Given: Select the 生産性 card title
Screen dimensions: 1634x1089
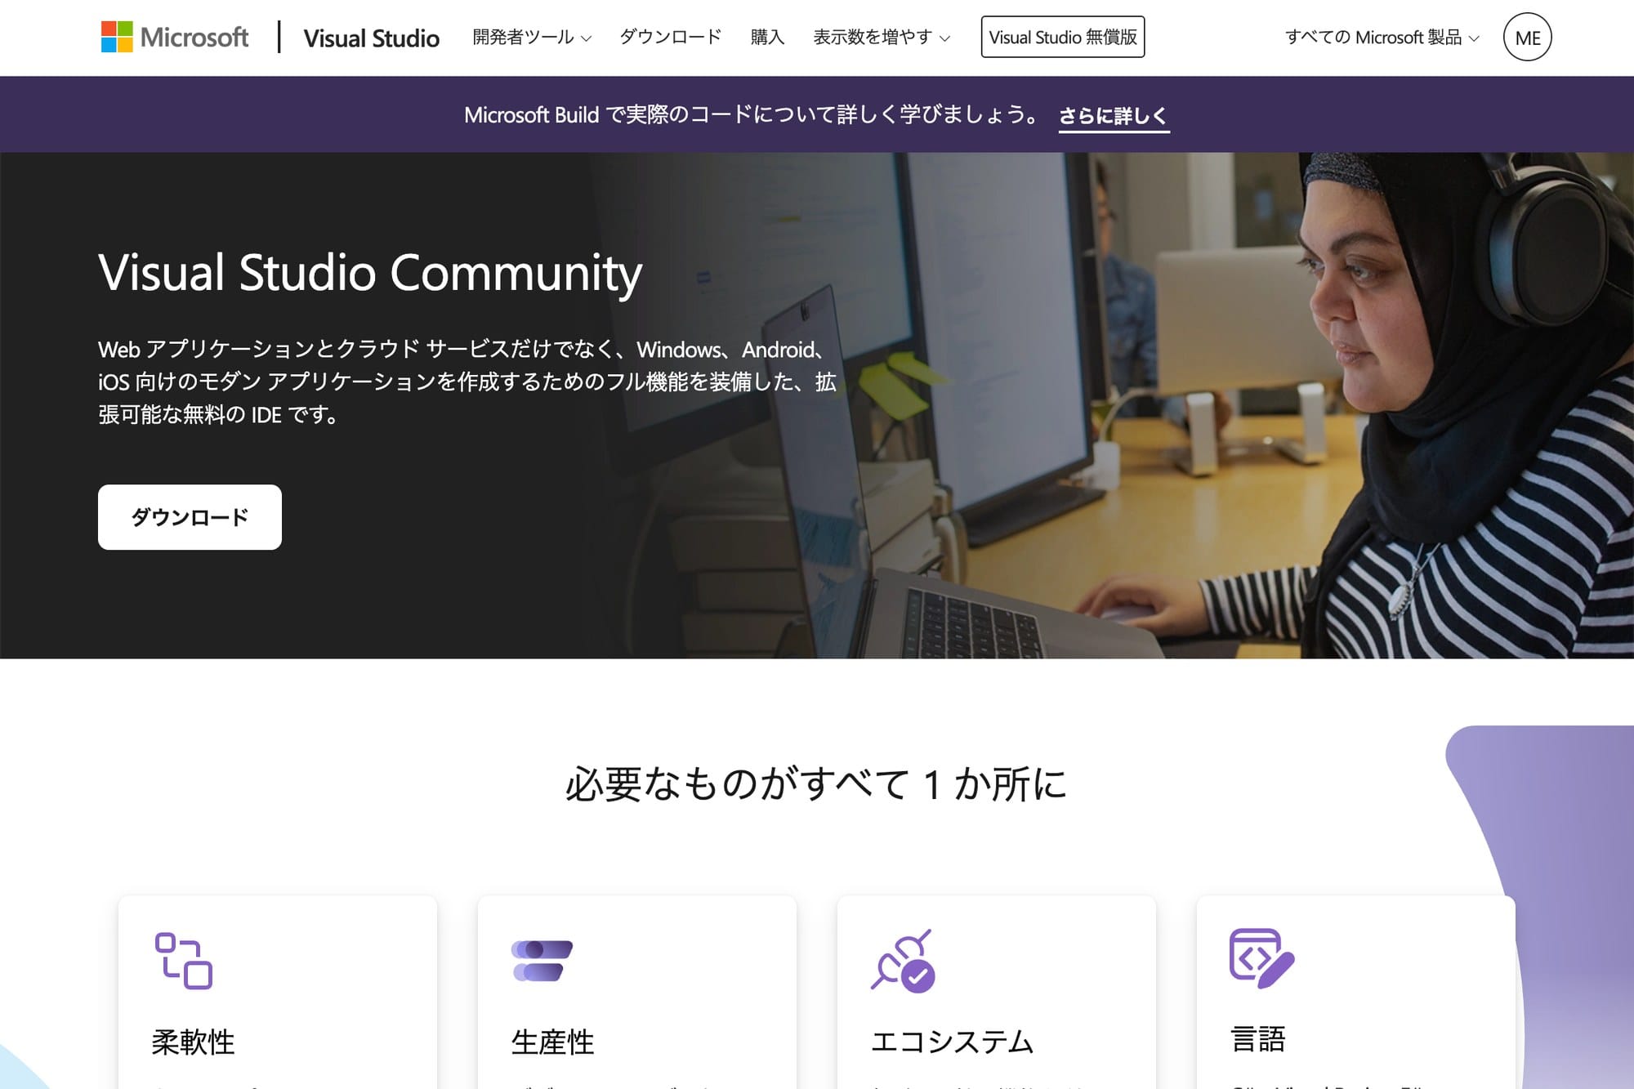Looking at the screenshot, I should point(552,1042).
